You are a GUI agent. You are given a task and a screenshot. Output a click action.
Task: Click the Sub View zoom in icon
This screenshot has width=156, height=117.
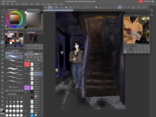[145, 46]
